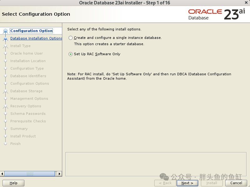Click the Configuration Option step icon
250x187 pixels.
5,31
